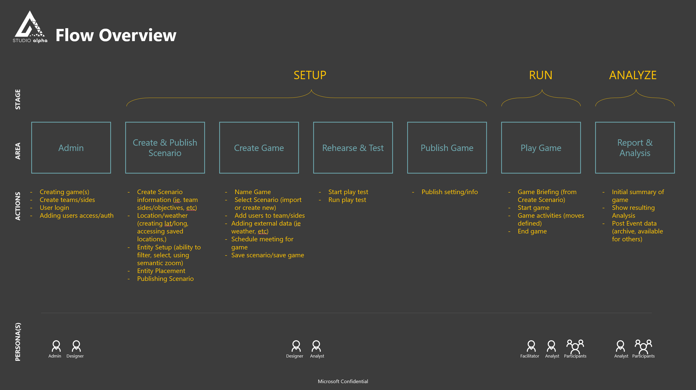Click 'Game activities (moves defined)' bullet

pyautogui.click(x=551, y=219)
